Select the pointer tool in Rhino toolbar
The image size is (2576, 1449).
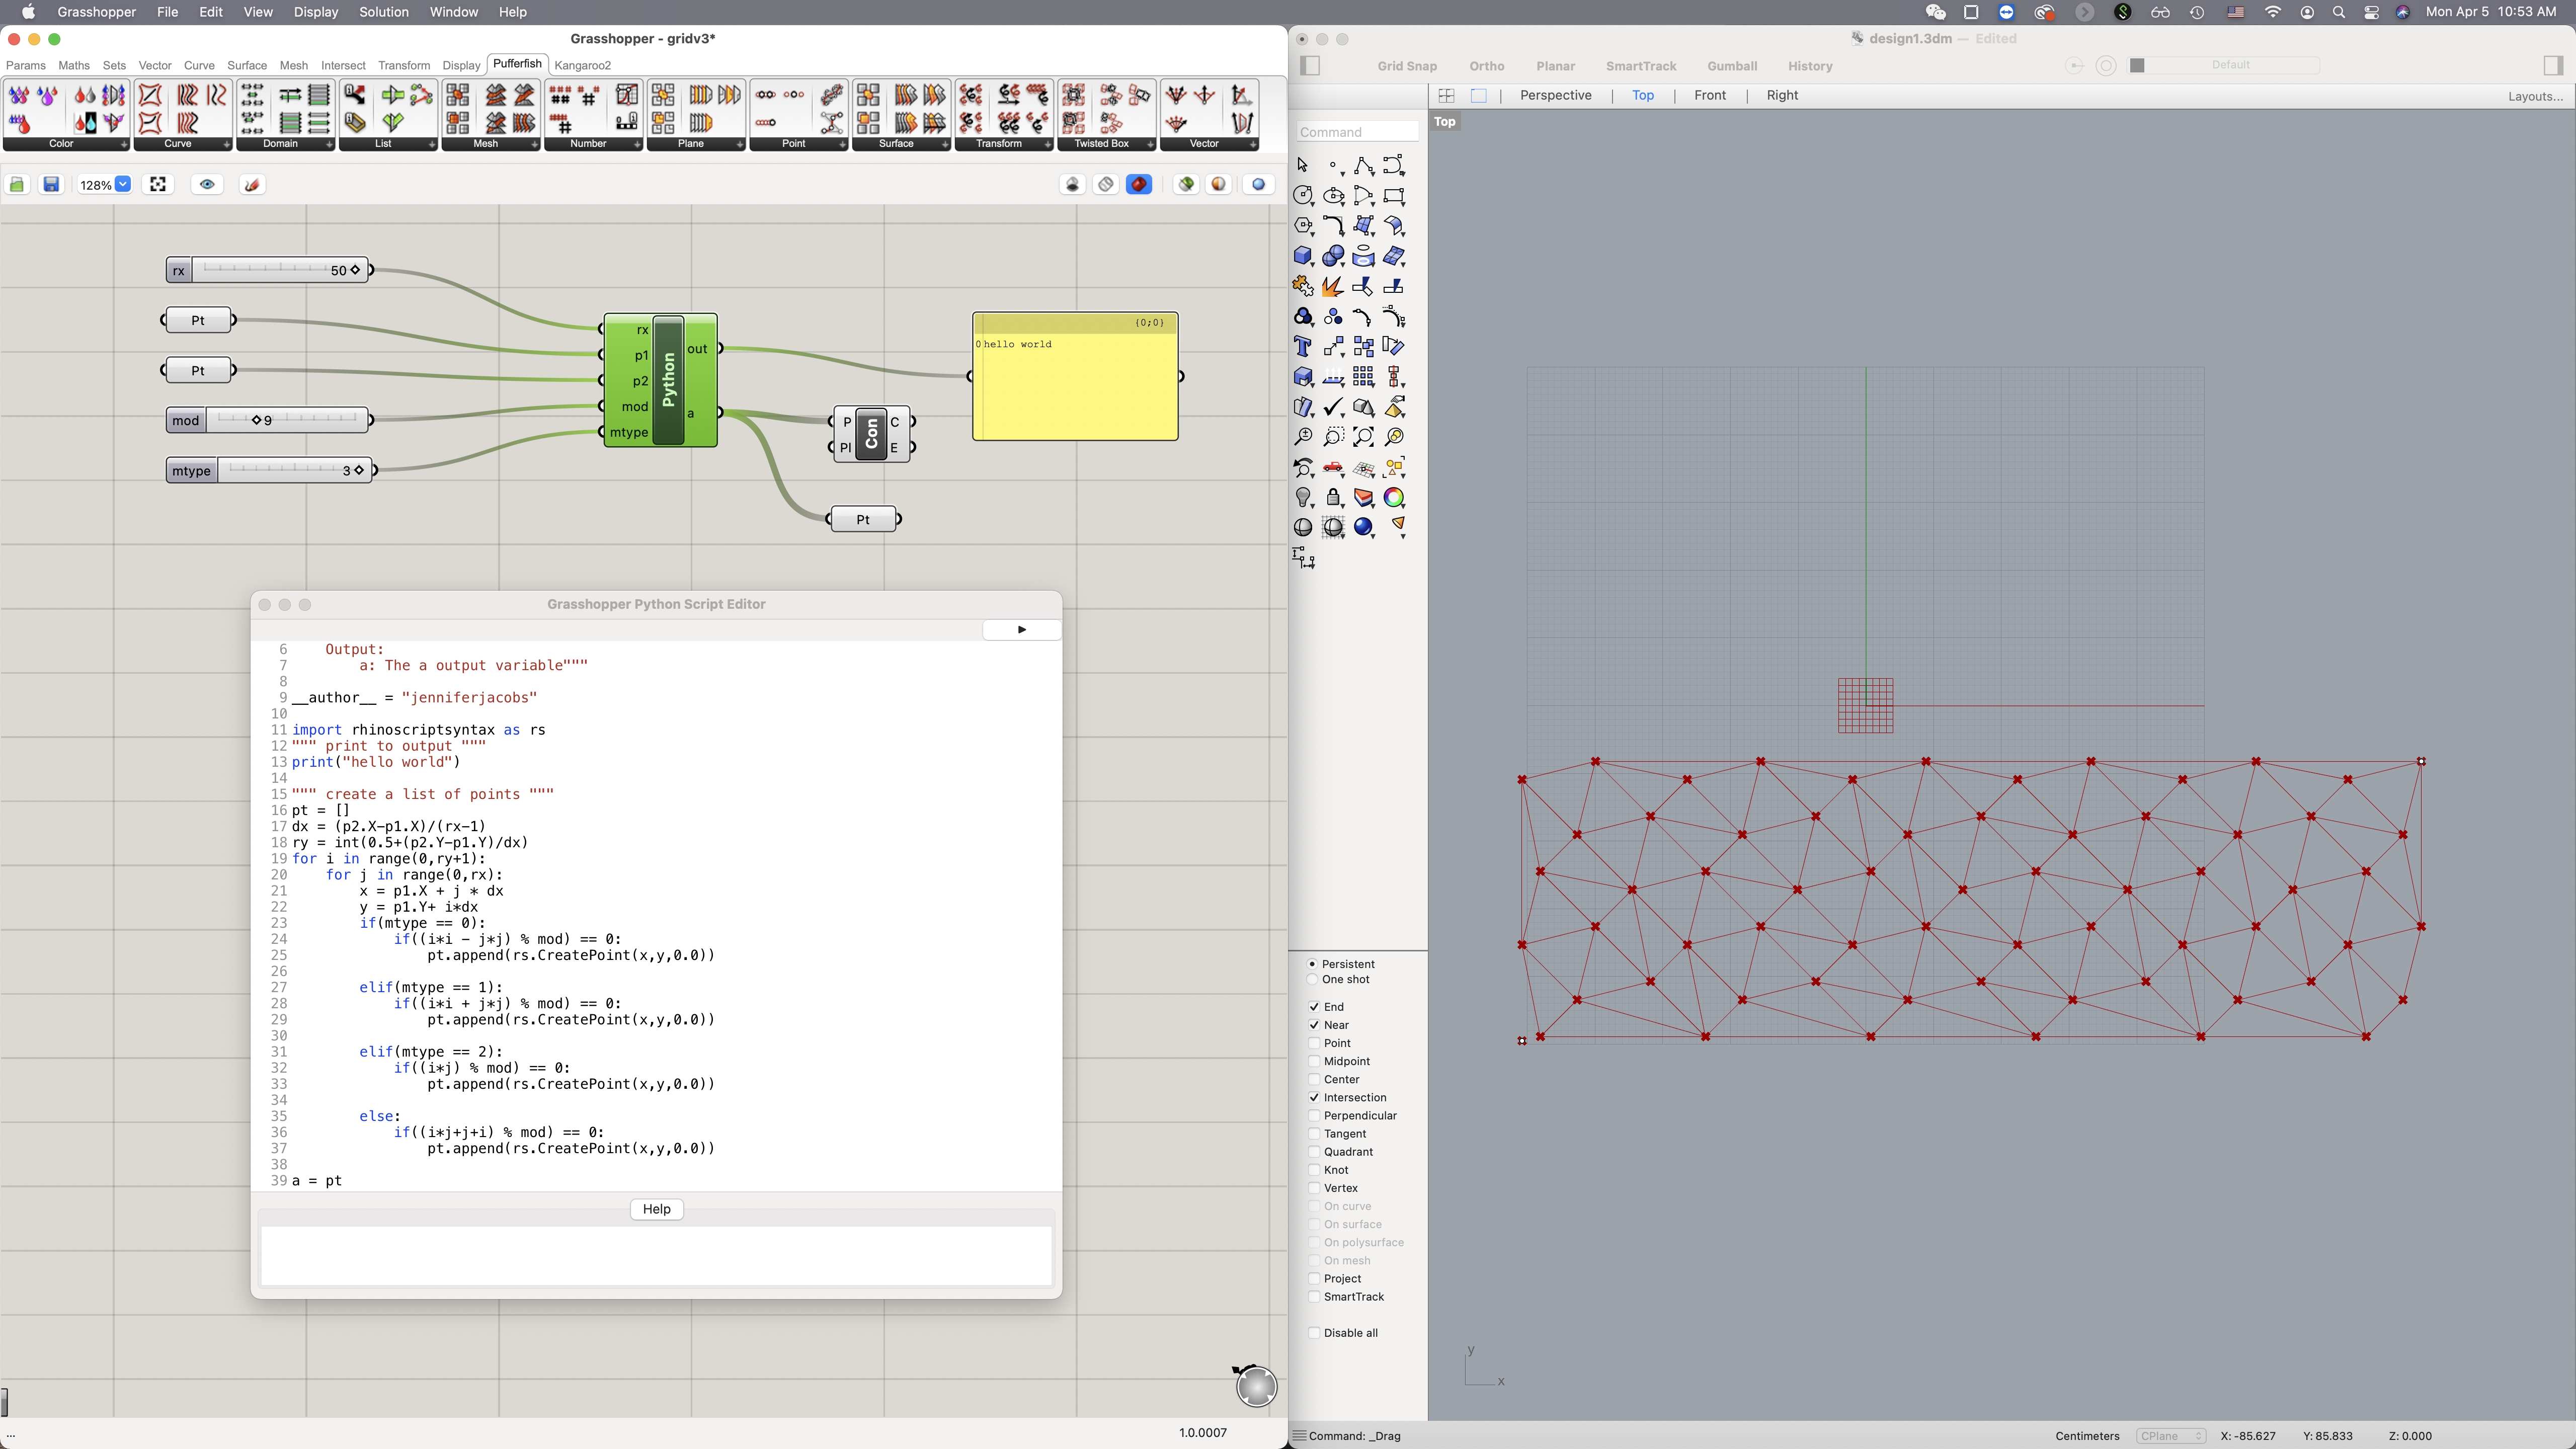1302,165
